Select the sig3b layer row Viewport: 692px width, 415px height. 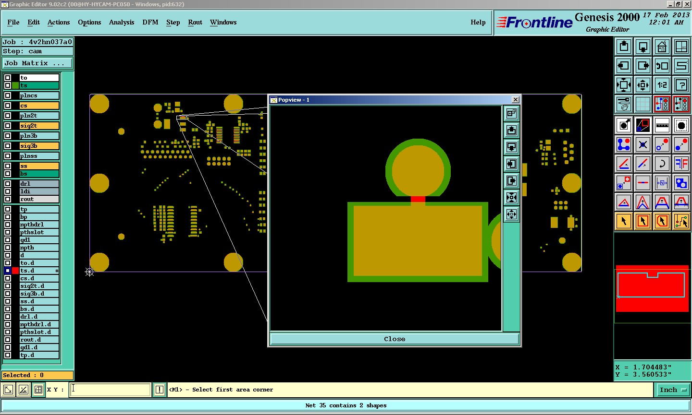[x=39, y=146]
